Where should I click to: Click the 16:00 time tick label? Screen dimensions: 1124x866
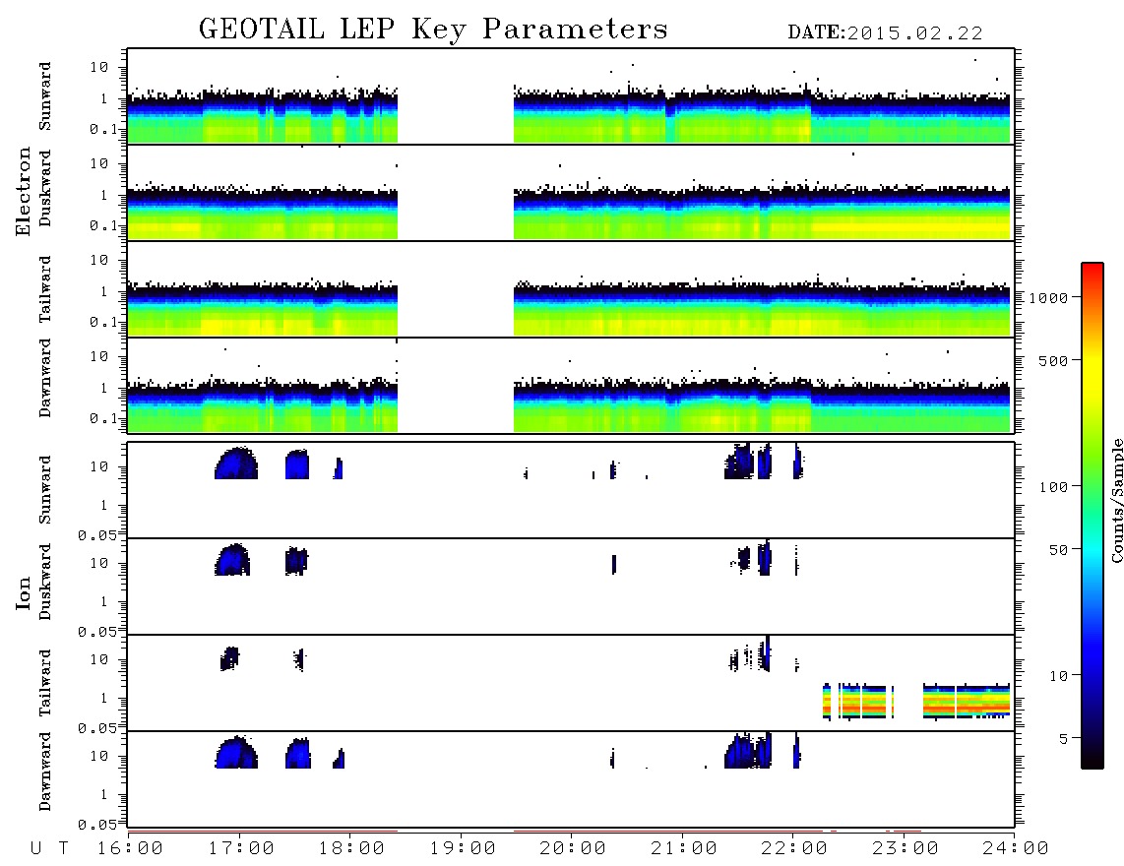point(130,848)
